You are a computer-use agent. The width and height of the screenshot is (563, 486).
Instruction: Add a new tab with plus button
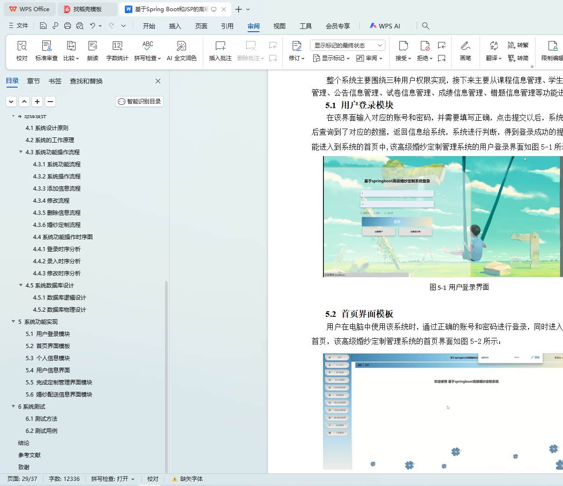point(239,9)
